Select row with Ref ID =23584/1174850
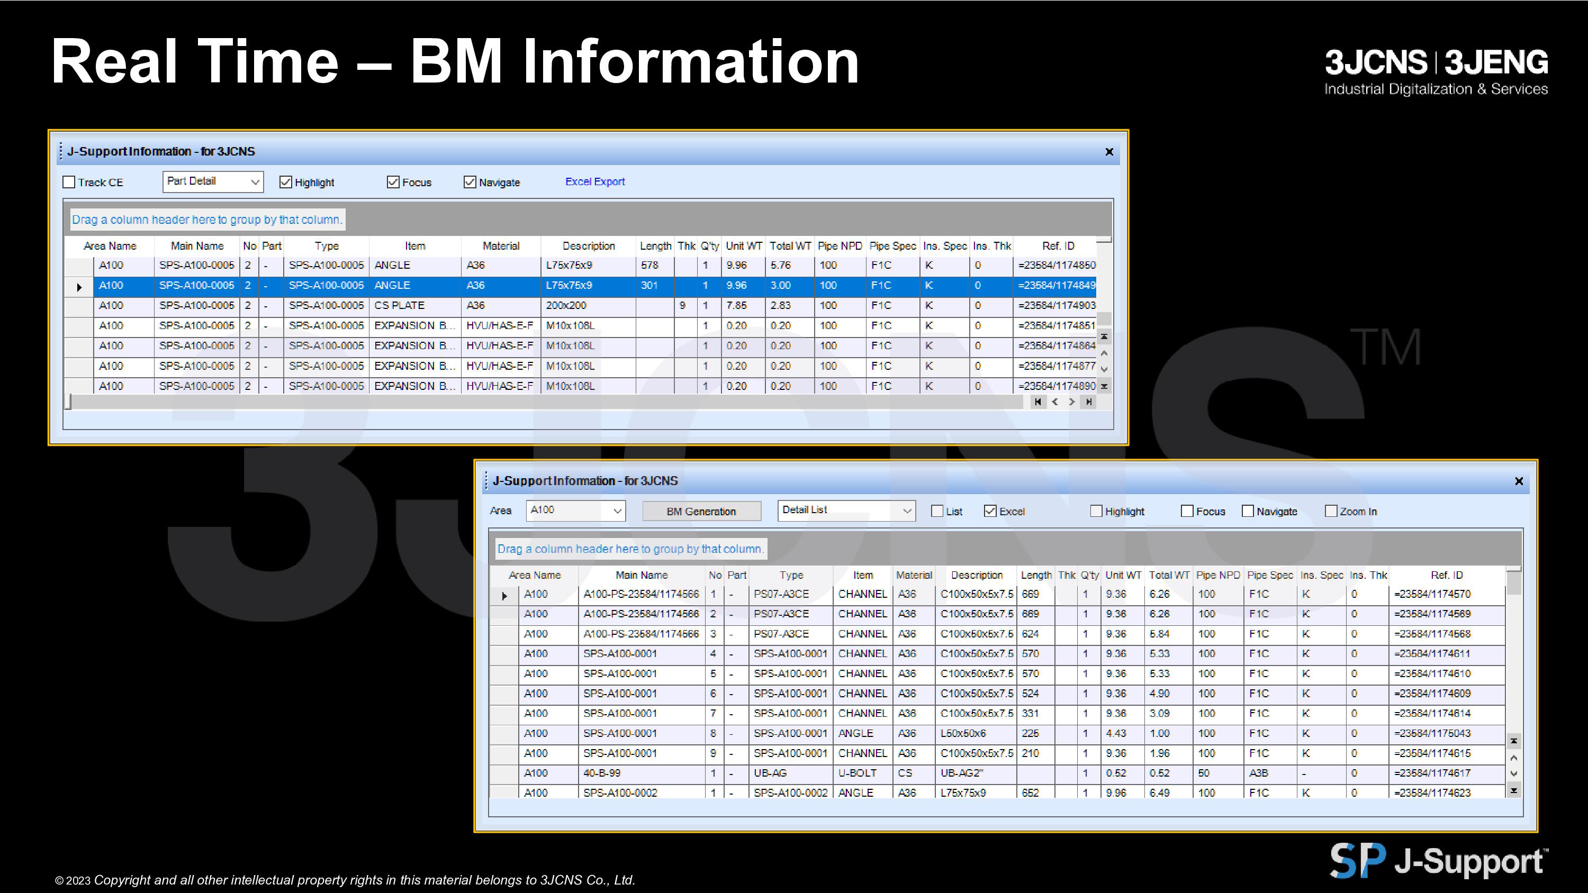1588x893 pixels. pos(581,266)
